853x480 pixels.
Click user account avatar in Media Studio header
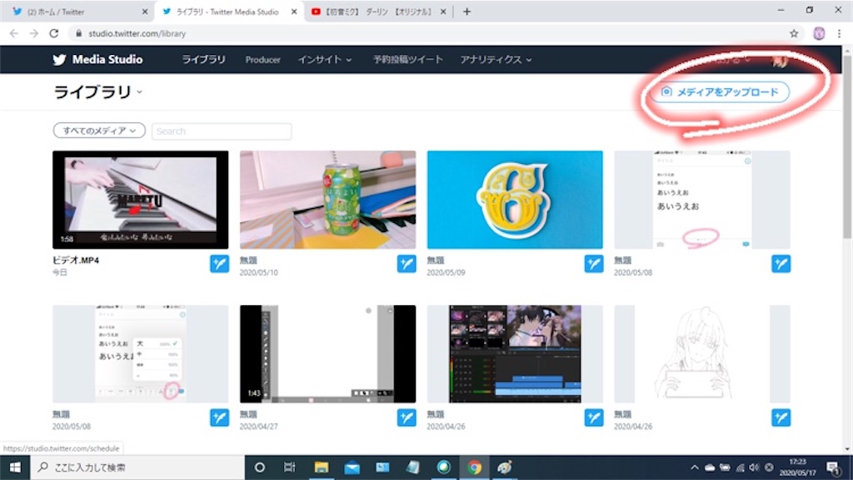coord(780,60)
